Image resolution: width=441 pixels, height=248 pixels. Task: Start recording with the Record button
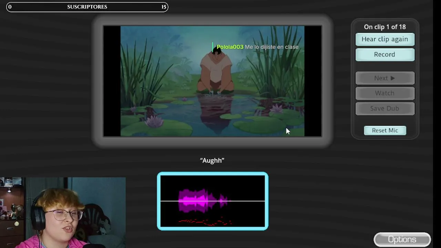coord(385,54)
